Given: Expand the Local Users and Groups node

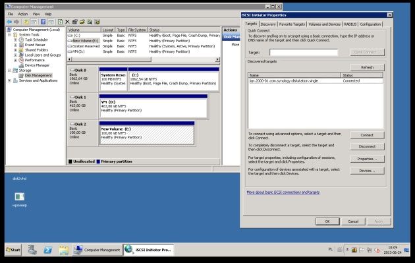Looking at the screenshot, I should [15, 55].
